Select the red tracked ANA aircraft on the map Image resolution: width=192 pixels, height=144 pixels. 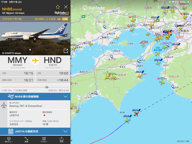(136, 114)
